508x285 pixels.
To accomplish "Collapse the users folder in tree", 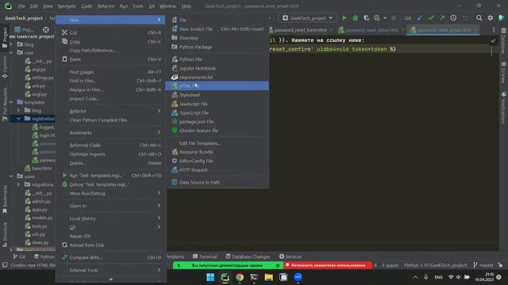I will [11, 177].
